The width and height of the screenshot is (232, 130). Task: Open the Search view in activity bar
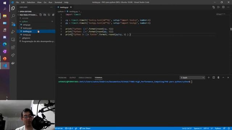(13, 16)
